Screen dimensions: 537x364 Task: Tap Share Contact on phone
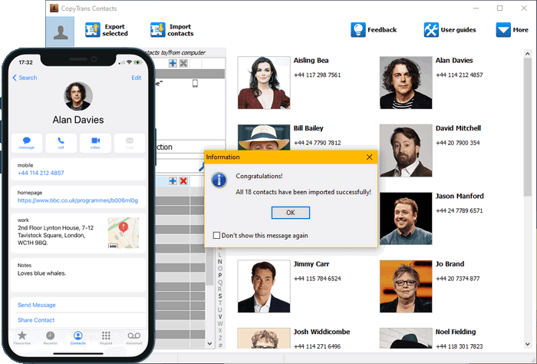36,320
